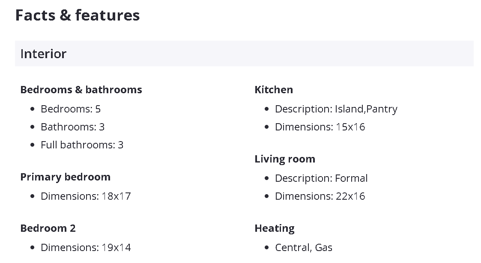Click the Heating subheading
Screen dimensions: 481x263
coord(275,228)
